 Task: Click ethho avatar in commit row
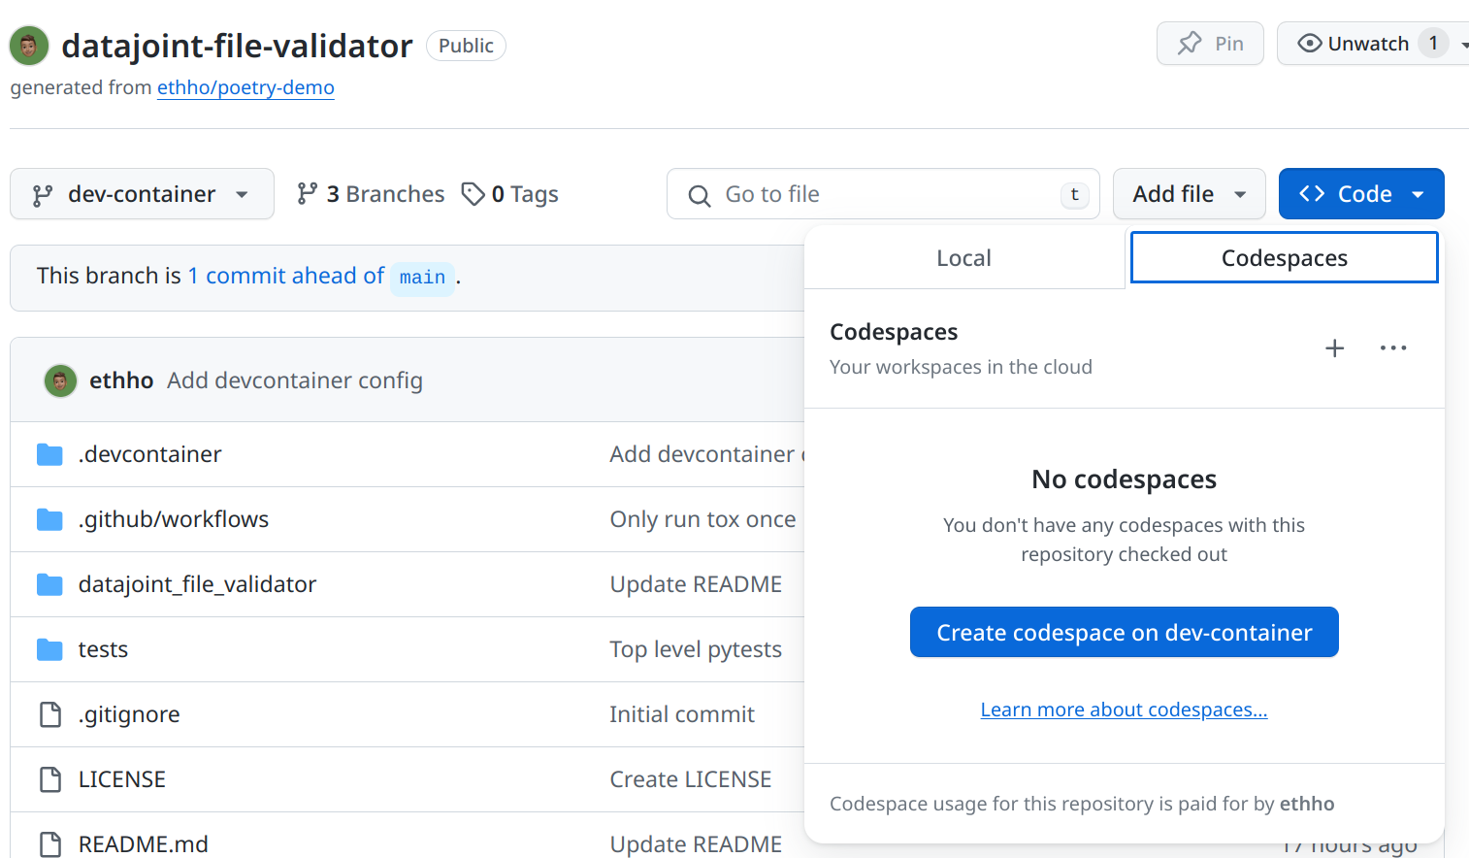click(x=60, y=380)
